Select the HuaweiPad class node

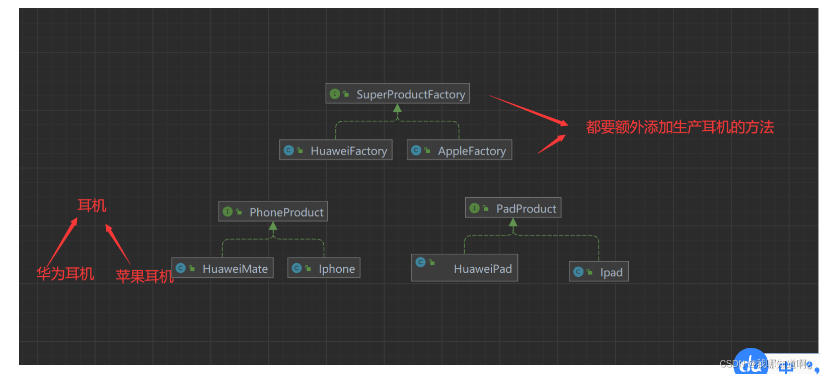(465, 267)
